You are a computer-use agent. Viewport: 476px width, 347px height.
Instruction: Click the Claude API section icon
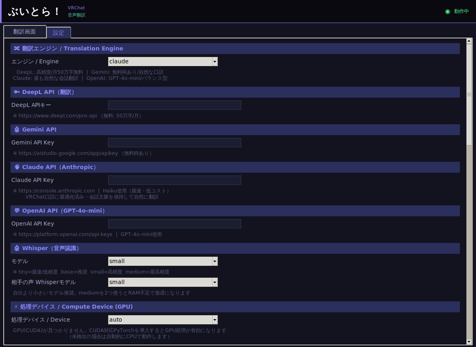pyautogui.click(x=17, y=167)
